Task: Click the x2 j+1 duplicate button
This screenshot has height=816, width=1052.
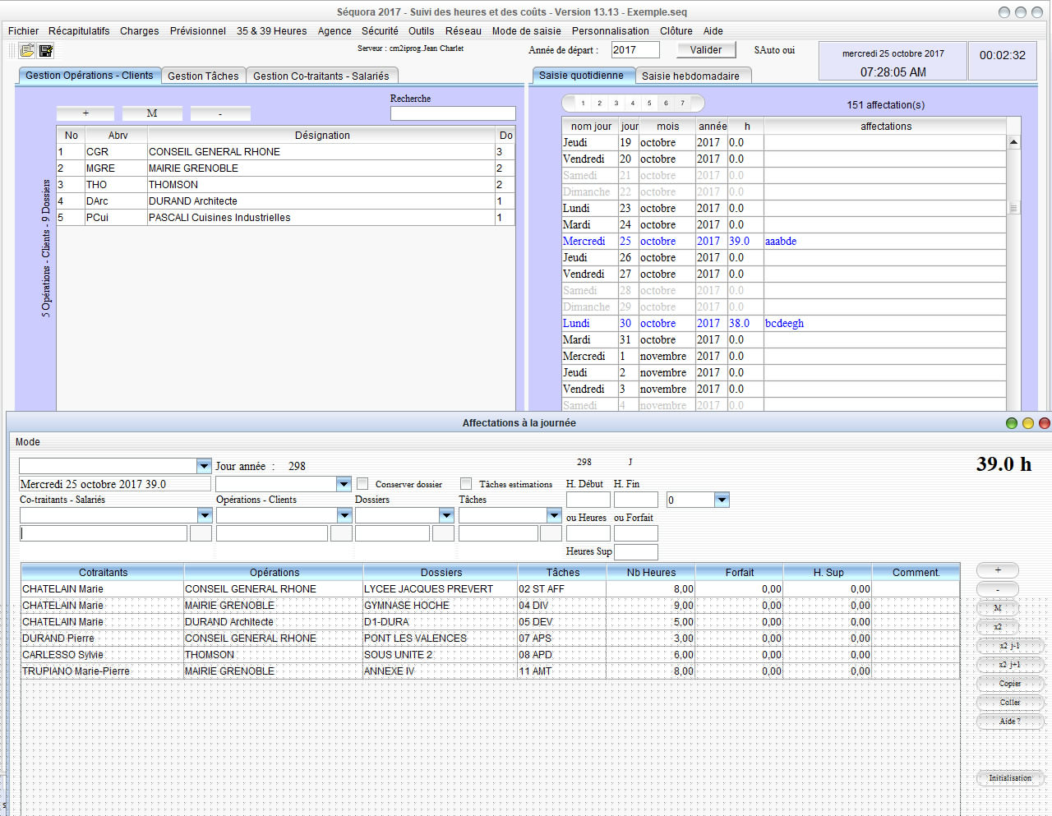Action: (1009, 665)
